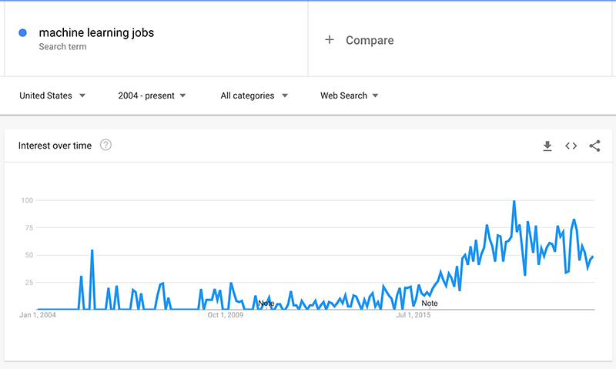The height and width of the screenshot is (369, 616).
Task: Download the interest over time data
Action: click(547, 146)
